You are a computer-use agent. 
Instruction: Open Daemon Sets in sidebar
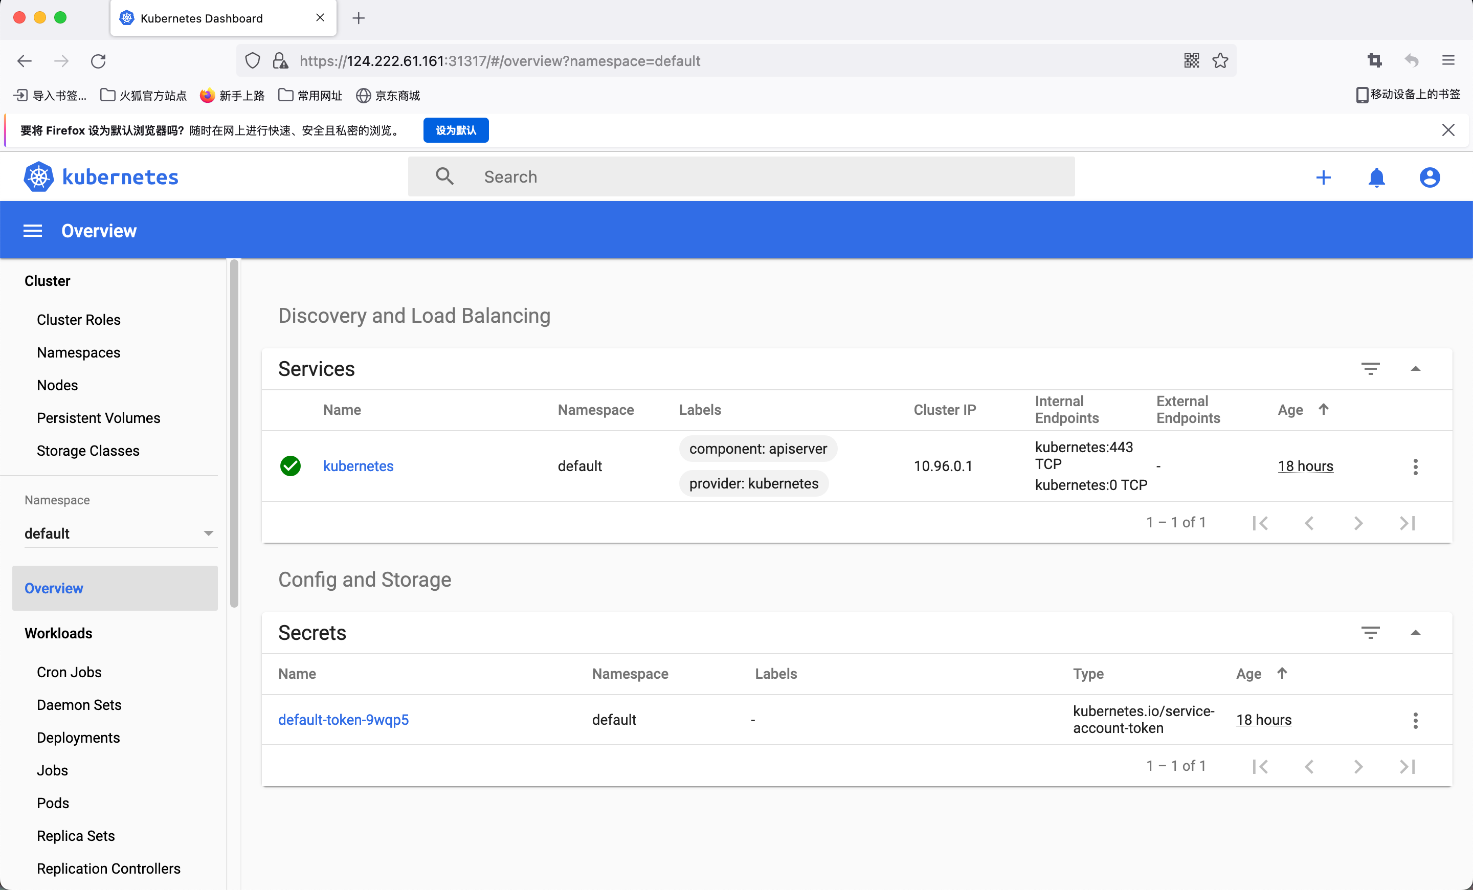pos(79,705)
